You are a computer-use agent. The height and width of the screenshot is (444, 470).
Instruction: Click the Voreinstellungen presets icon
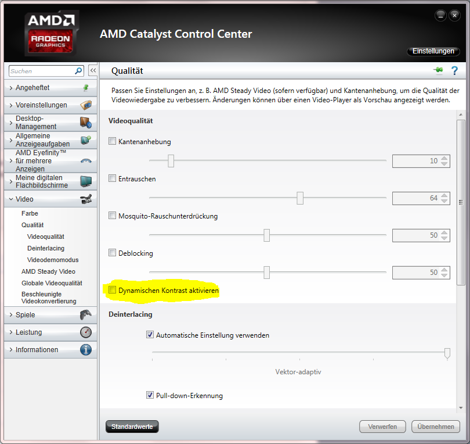tap(86, 105)
